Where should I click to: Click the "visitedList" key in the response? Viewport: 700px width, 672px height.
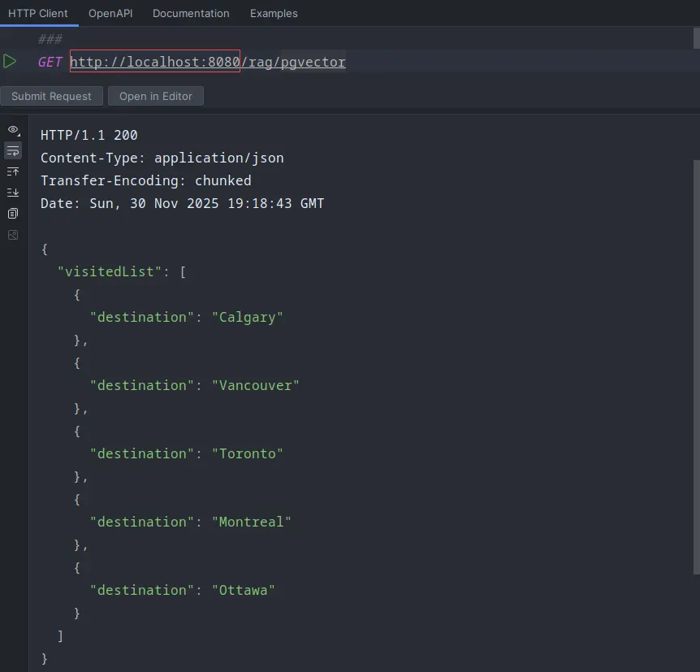tap(106, 272)
